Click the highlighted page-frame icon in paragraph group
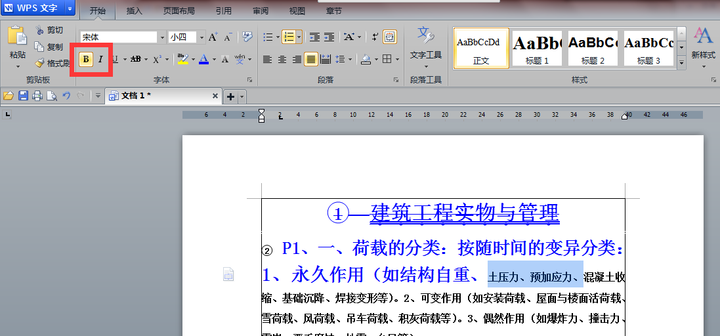The height and width of the screenshot is (336, 720). [x=389, y=37]
